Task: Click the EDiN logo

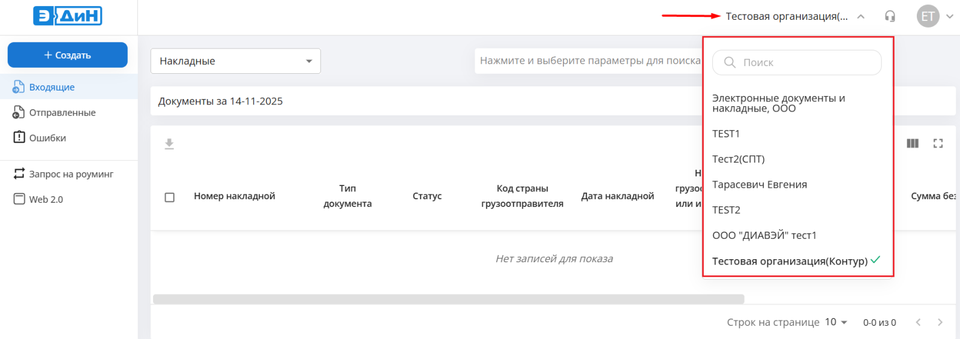Action: pos(67,16)
